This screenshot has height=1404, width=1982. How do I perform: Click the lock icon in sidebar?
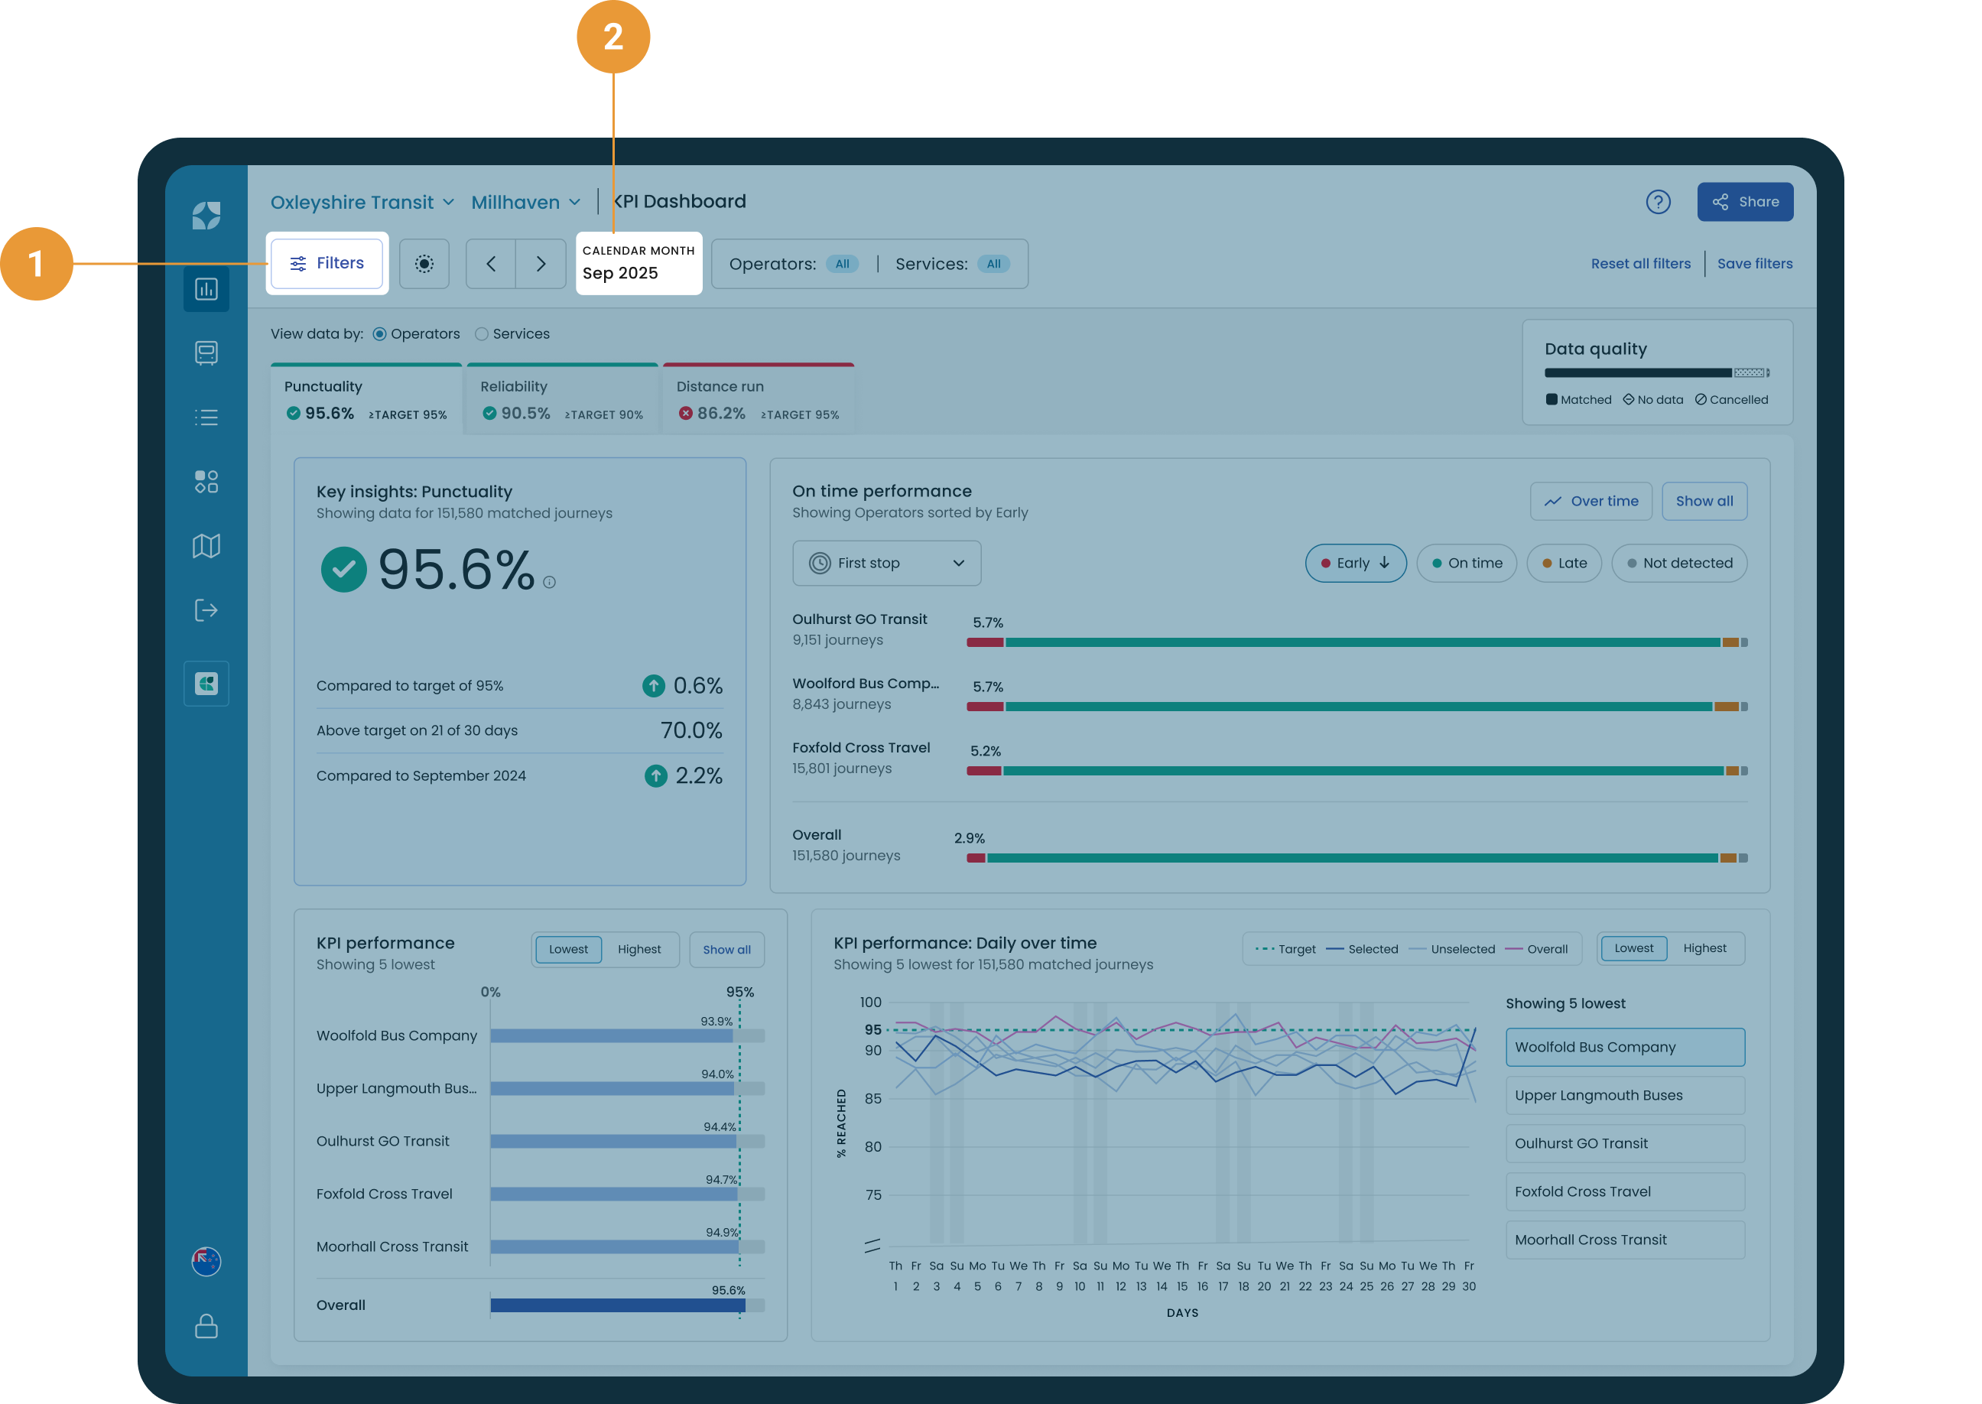(206, 1326)
